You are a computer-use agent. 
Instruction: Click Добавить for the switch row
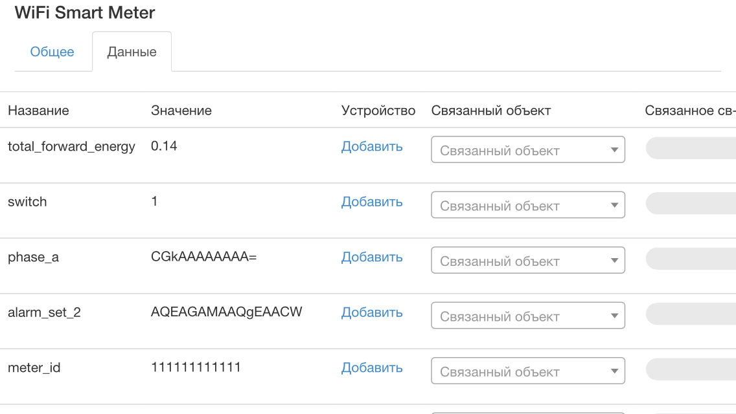click(x=371, y=202)
